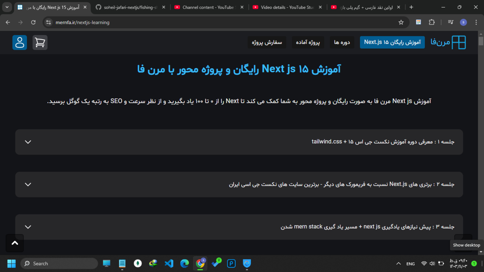Open the دوره ها courses menu
The width and height of the screenshot is (484, 272).
click(x=342, y=42)
